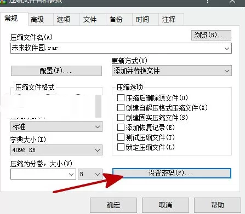Click the 取消 button
This screenshot has height=214, width=245.
tap(166, 205)
